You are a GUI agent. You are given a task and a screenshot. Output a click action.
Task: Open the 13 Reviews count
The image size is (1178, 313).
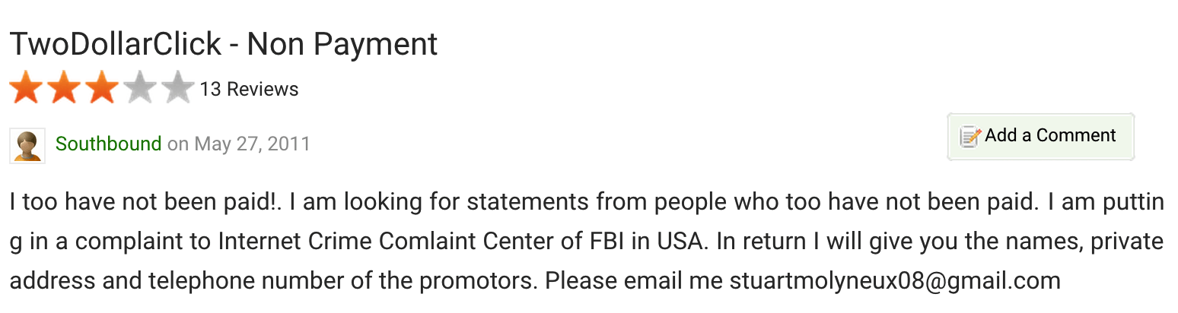pos(249,90)
